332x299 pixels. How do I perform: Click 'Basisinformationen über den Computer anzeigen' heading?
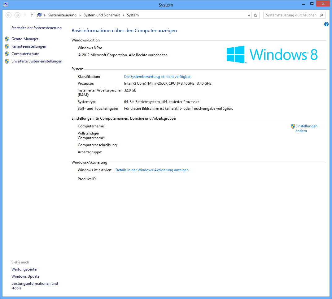tap(124, 30)
